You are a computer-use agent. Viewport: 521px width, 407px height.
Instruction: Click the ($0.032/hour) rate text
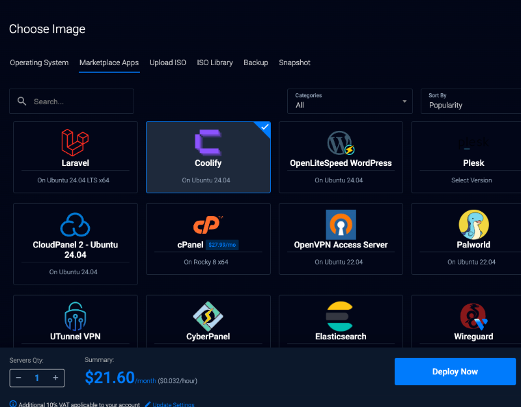point(177,381)
